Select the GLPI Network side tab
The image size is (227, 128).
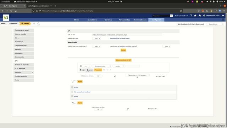click(x=24, y=69)
